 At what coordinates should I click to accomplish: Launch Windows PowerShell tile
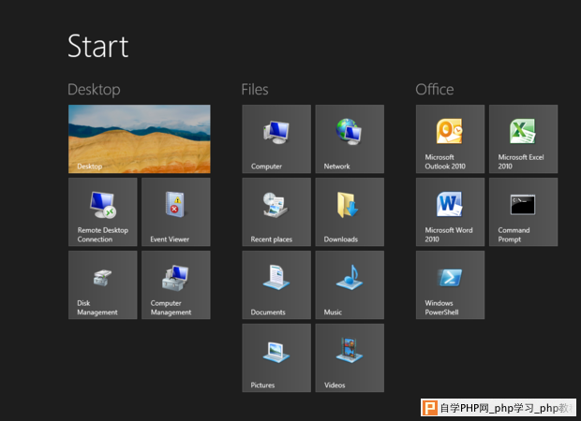click(x=450, y=284)
